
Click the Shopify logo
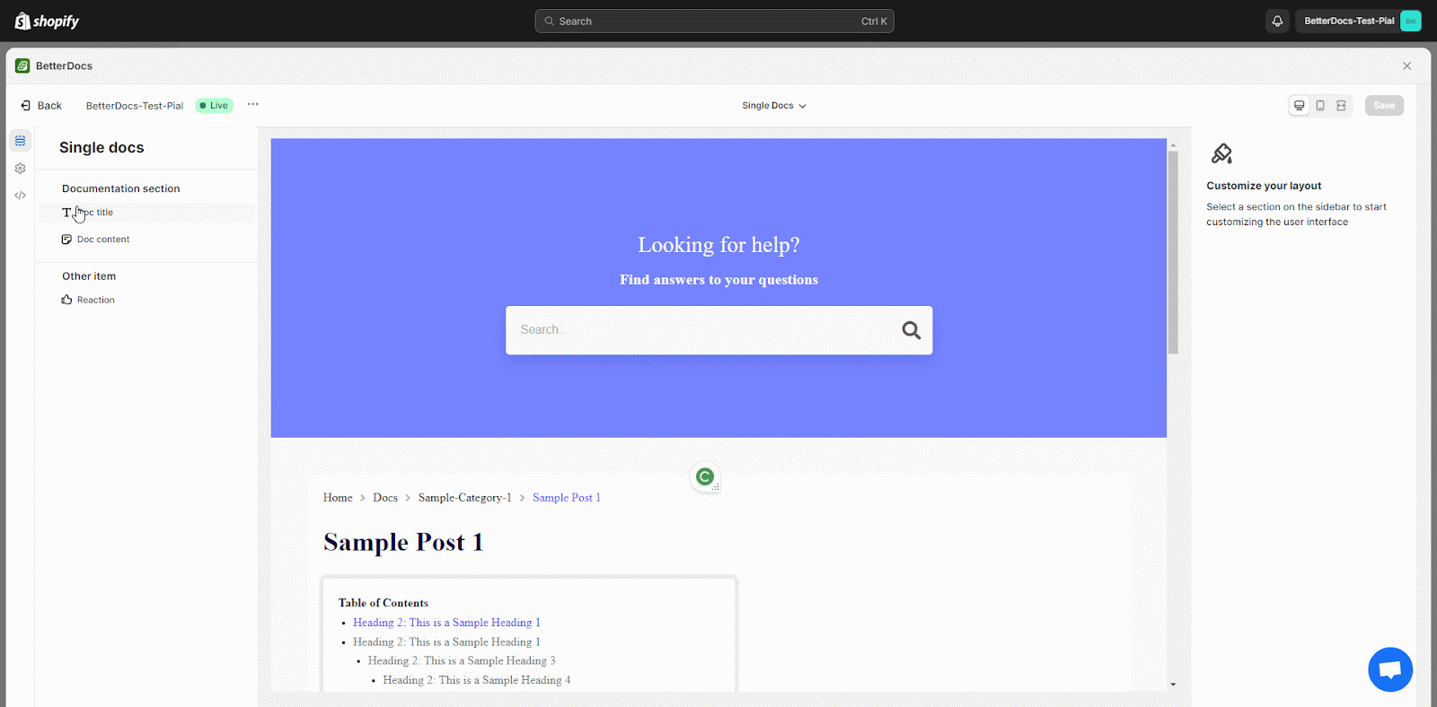47,21
